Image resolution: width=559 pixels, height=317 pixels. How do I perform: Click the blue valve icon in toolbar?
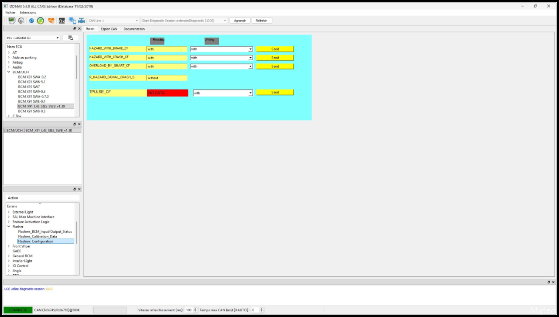click(x=81, y=21)
